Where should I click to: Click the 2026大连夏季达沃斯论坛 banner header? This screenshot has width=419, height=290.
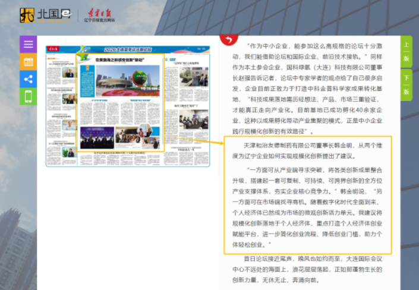(x=128, y=49)
